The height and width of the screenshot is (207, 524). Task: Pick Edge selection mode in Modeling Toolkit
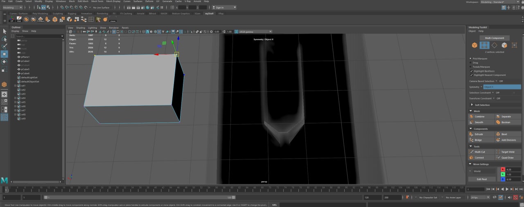pyautogui.click(x=494, y=45)
